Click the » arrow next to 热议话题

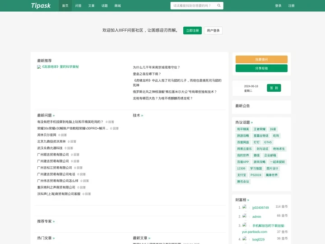click(251, 122)
